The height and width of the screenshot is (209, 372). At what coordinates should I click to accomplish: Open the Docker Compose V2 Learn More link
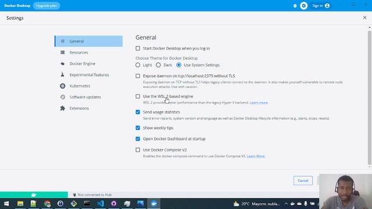[256, 156]
